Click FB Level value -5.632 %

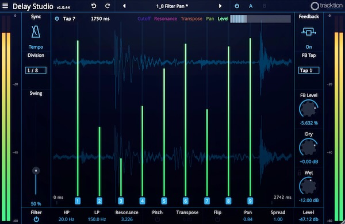pos(309,123)
